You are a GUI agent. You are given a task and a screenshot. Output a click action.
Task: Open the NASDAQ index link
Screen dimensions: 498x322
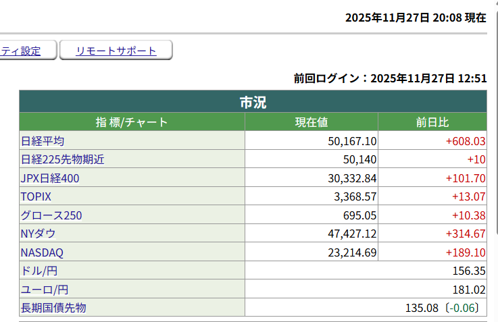click(43, 252)
